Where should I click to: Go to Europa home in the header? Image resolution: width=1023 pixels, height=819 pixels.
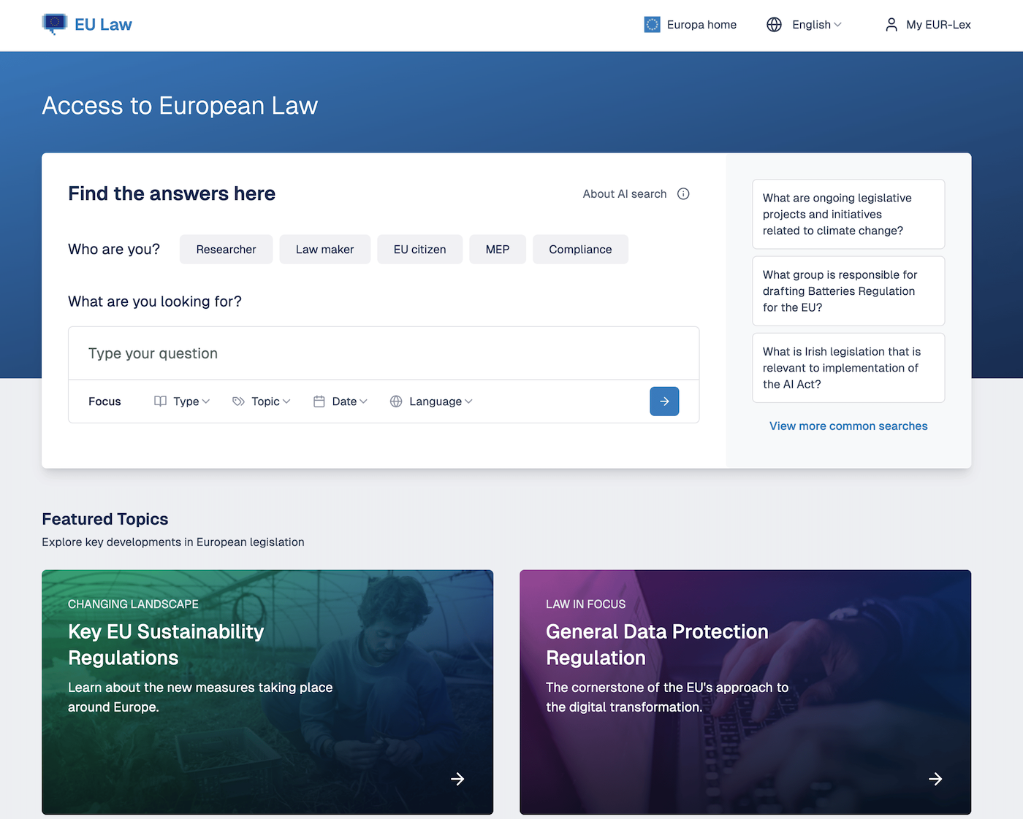point(701,25)
